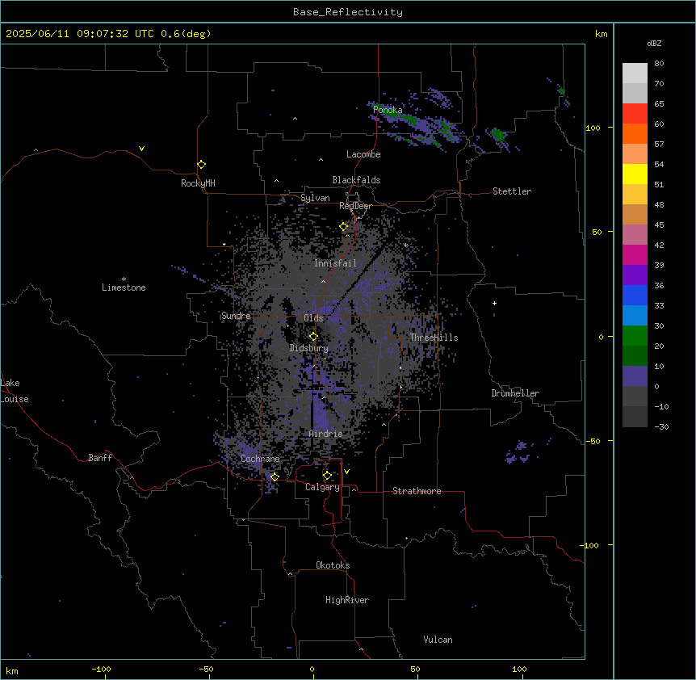Screen dimensions: 696x680
Task: Click the yellow diamond marker south of RedDeer
Action: [344, 227]
